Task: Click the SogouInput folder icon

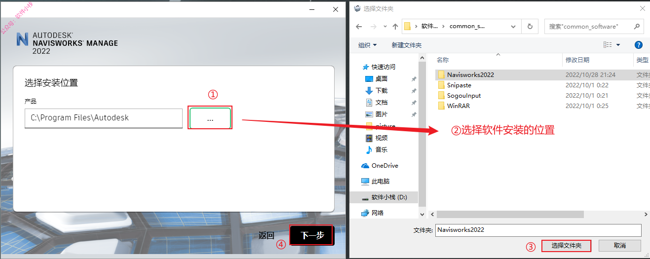Action: coord(441,96)
